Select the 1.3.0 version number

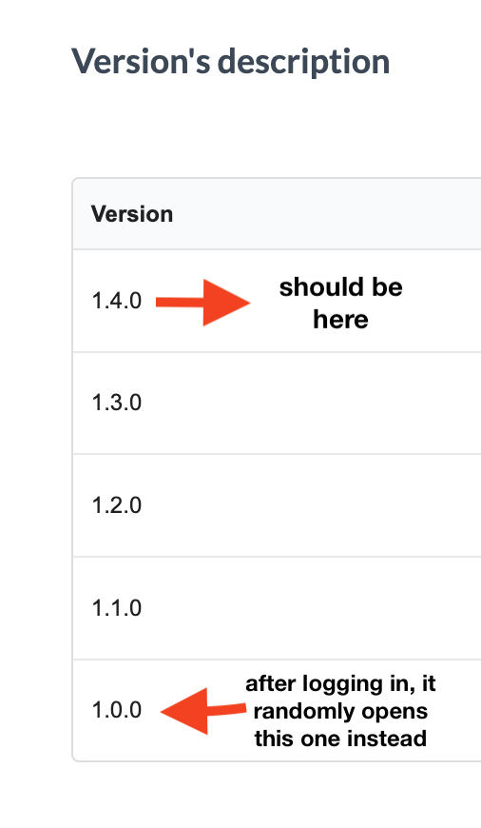pyautogui.click(x=117, y=403)
